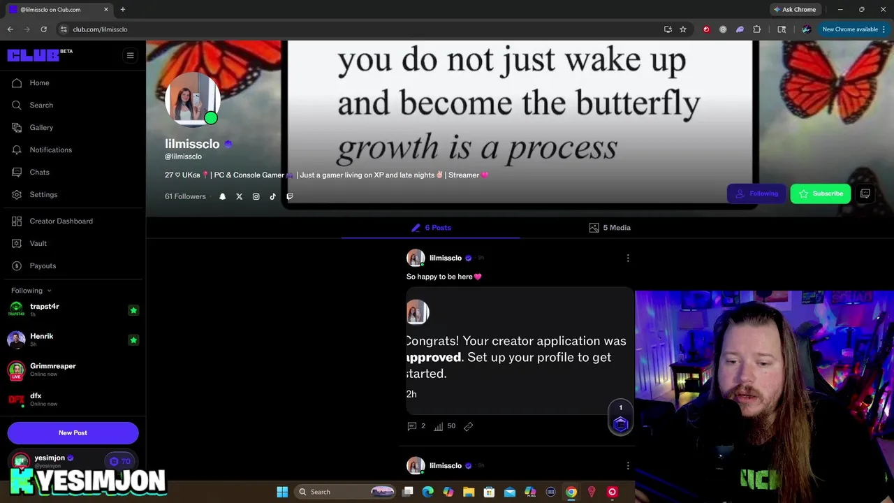This screenshot has width=894, height=503.
Task: View stats showing 50 on first post
Action: click(x=444, y=425)
